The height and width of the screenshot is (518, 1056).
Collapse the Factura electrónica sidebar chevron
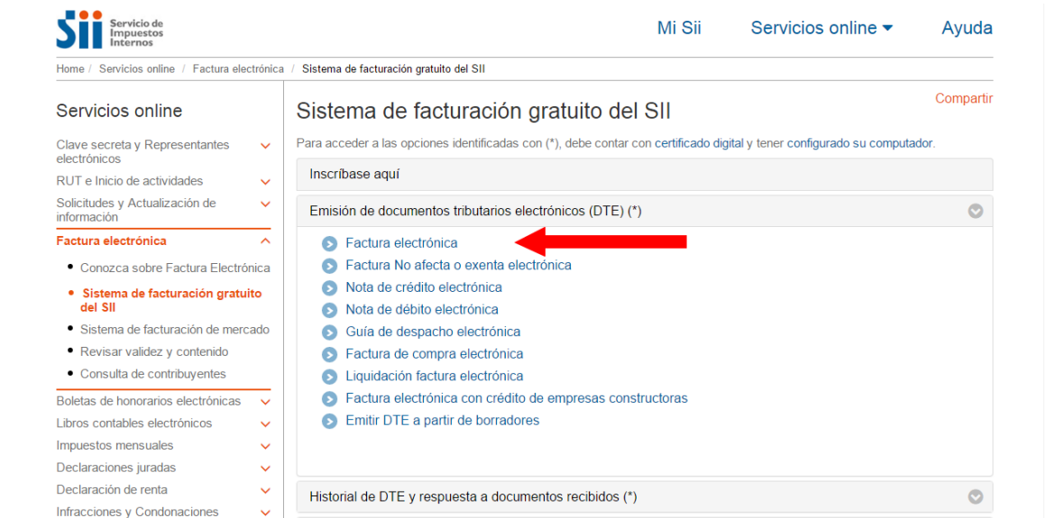[x=265, y=241]
